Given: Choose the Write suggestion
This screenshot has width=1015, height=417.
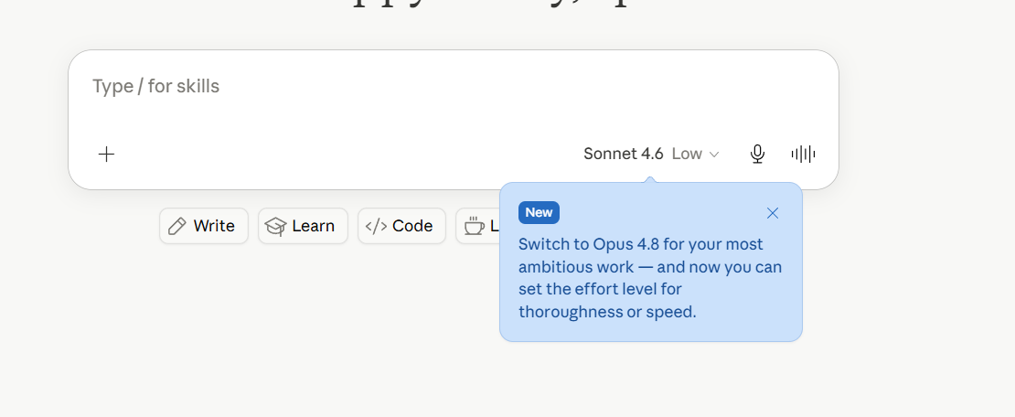Looking at the screenshot, I should coord(204,226).
